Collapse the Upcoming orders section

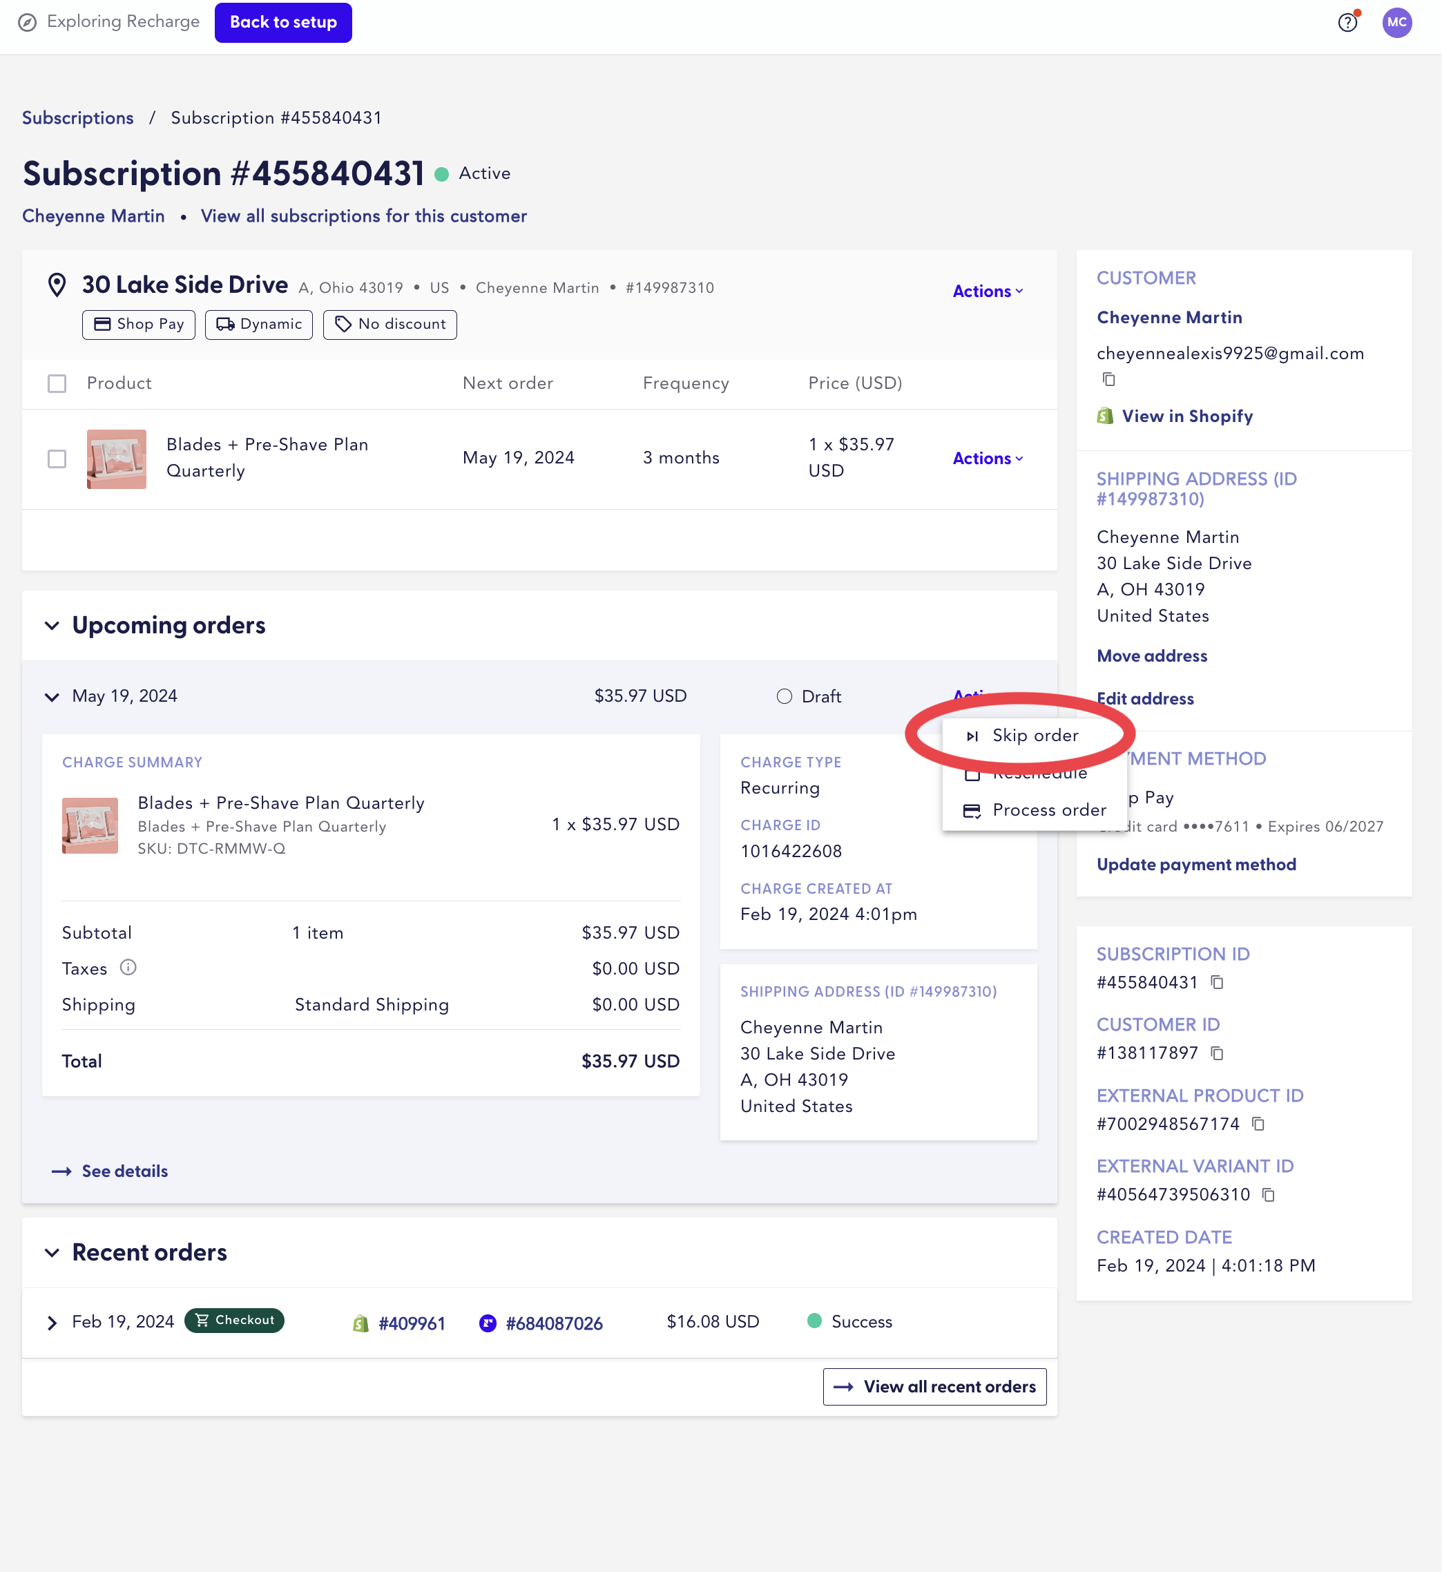pos(52,625)
